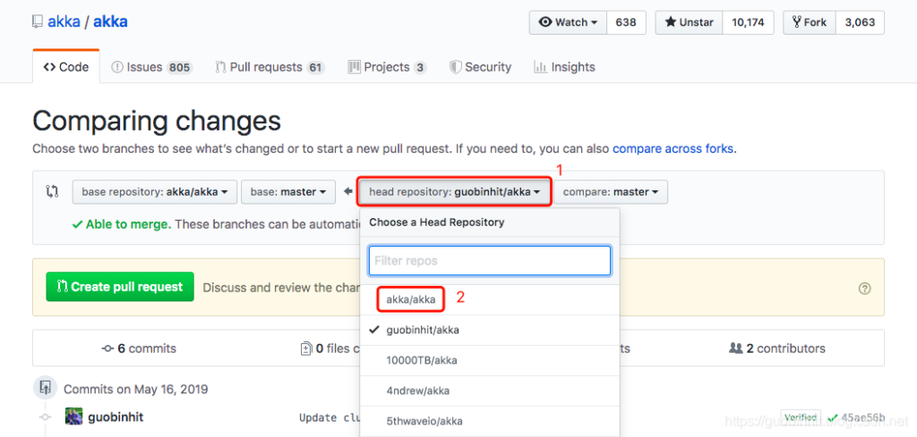Click the Create pull request button
This screenshot has width=917, height=437.
click(120, 287)
